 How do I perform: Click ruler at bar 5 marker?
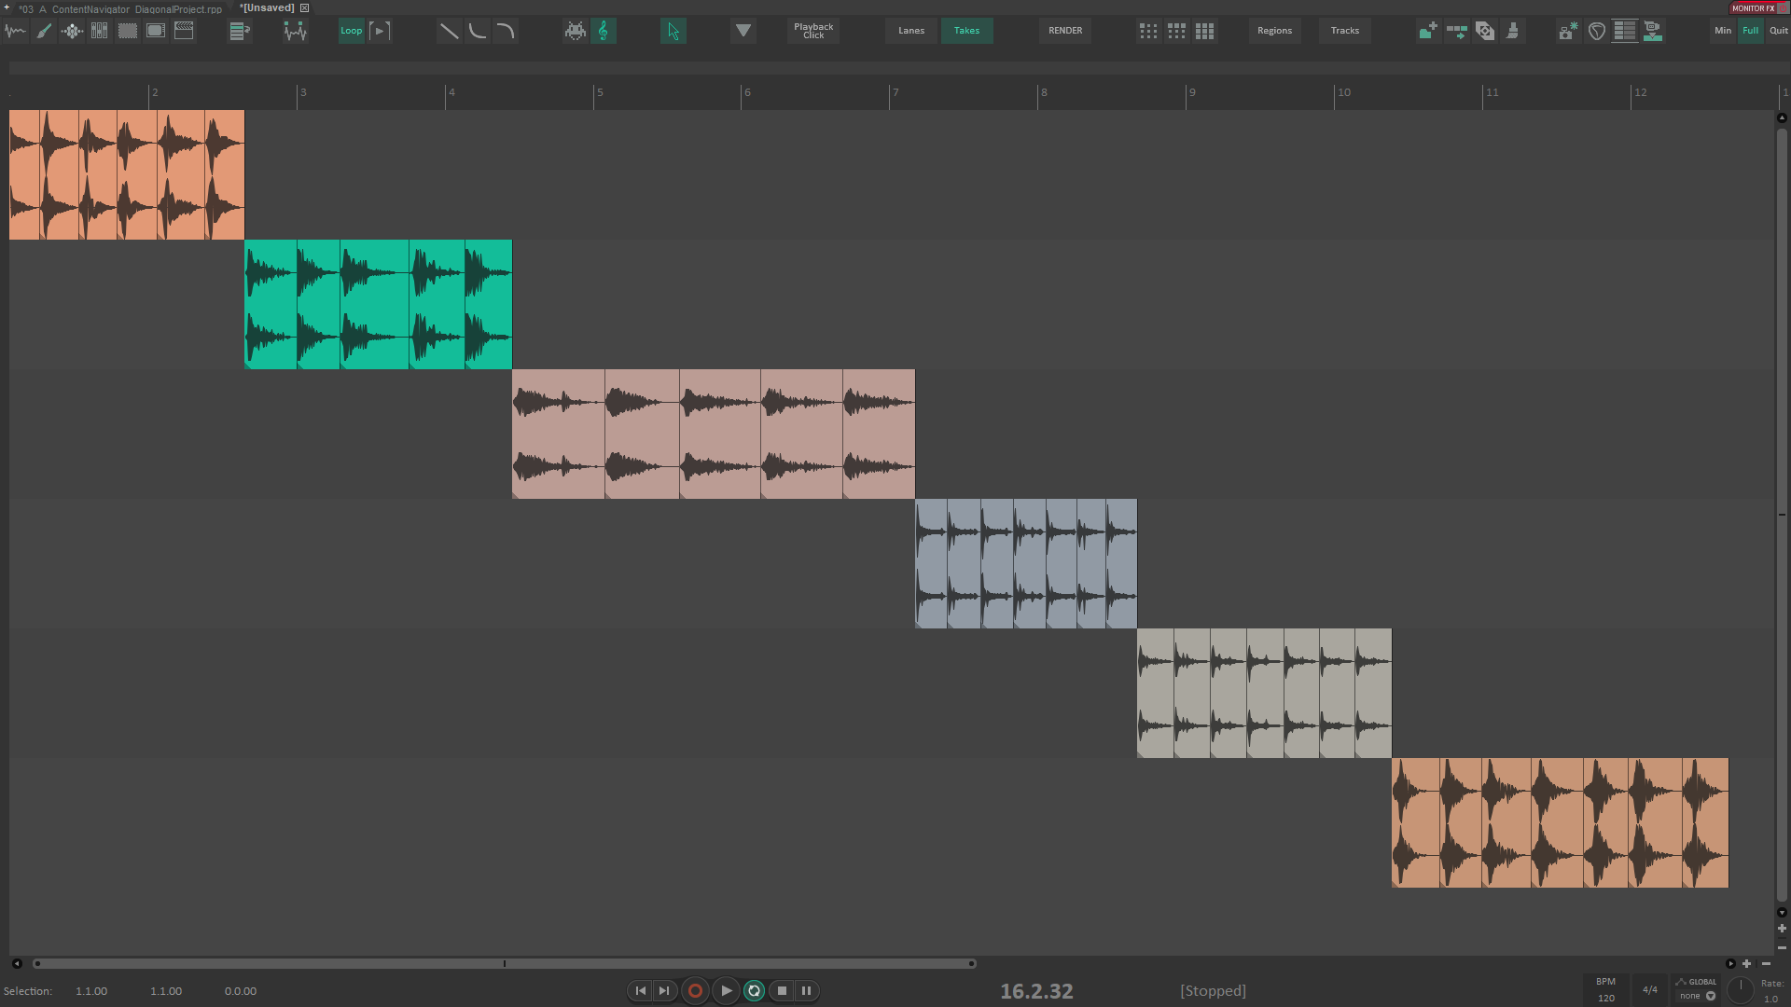[599, 93]
